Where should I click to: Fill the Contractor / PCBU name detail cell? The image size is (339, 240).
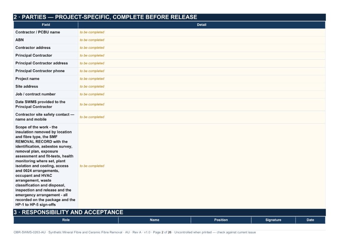[x=201, y=32]
